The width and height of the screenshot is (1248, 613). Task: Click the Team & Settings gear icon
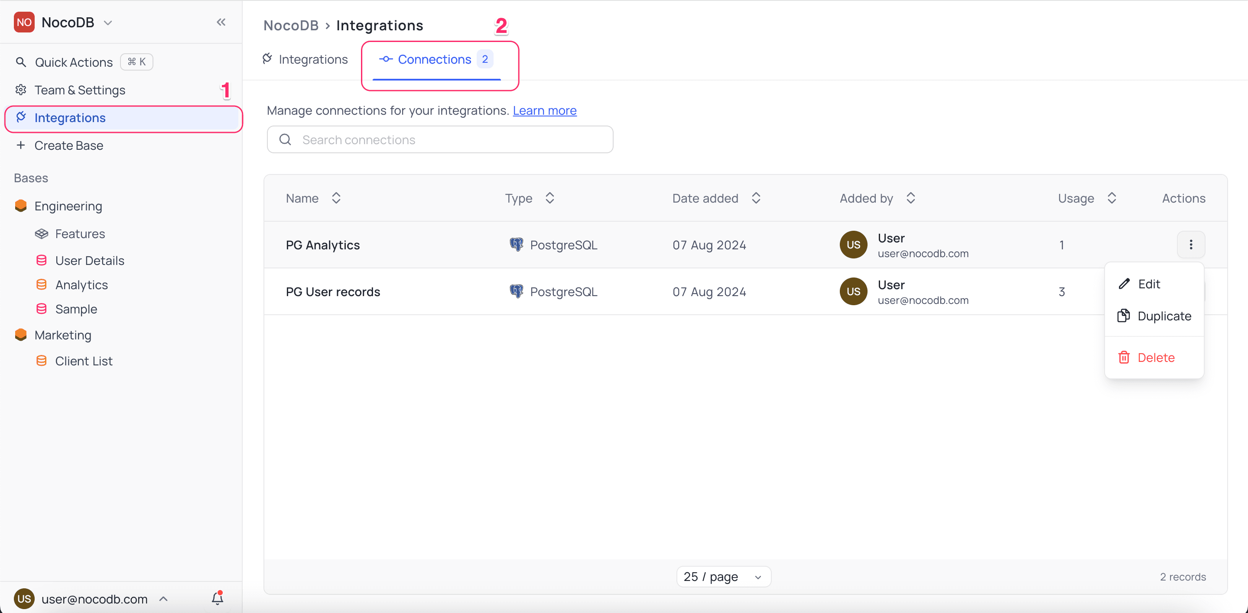21,90
